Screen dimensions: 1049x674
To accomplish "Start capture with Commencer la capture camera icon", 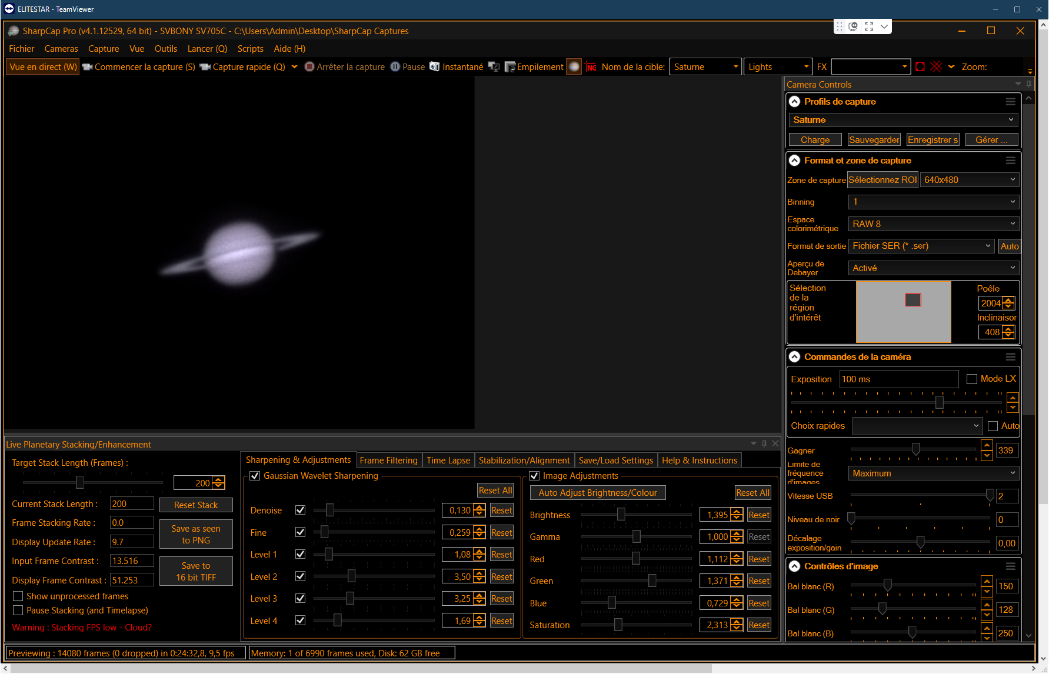I will tap(87, 67).
